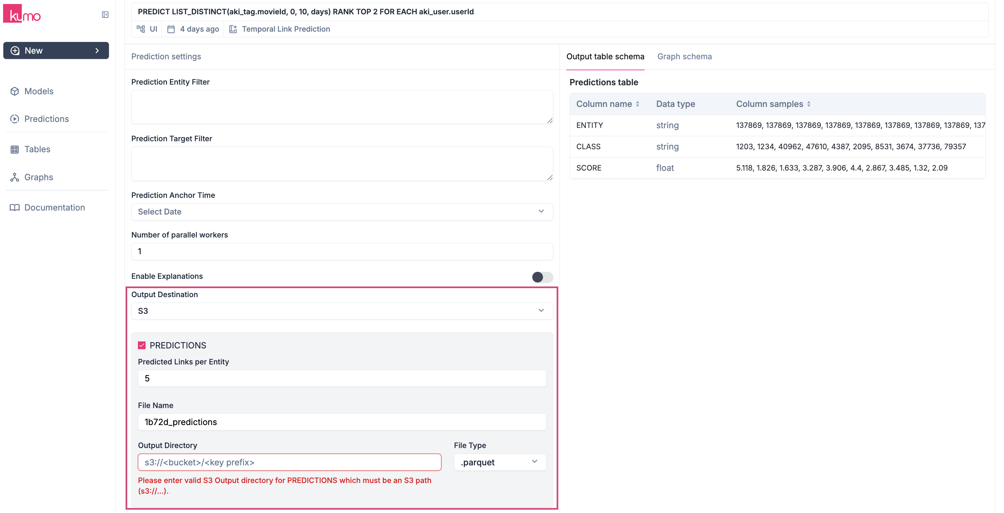Sort by Column samples arrows
This screenshot has width=1004, height=513.
809,104
